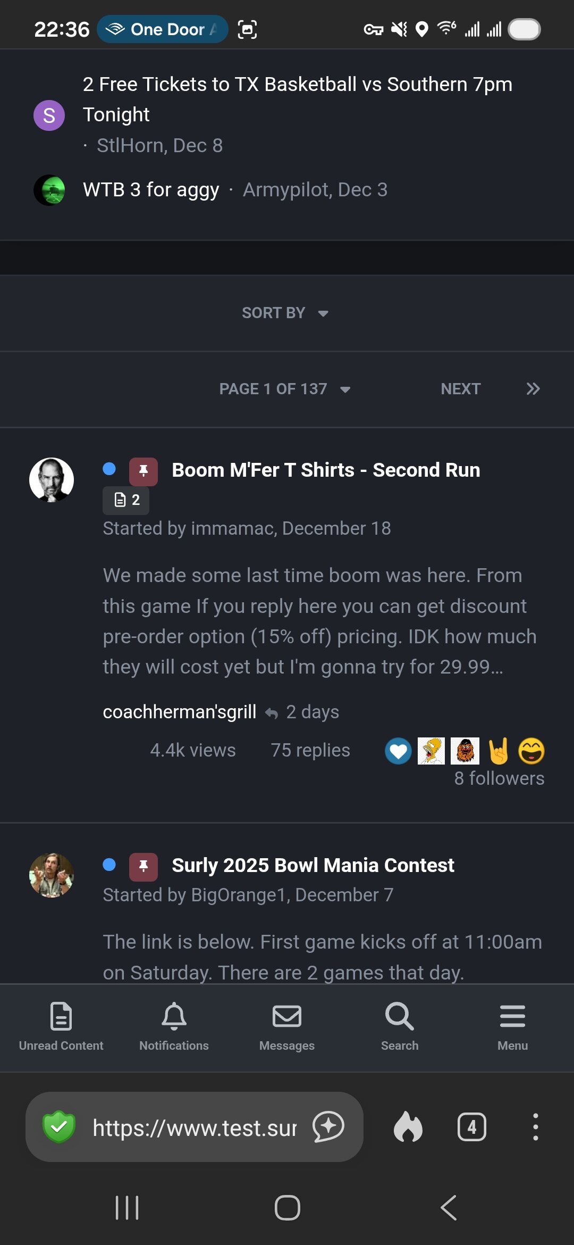Open the hamburger Menu
Viewport: 574px width, 1245px height.
coord(512,1026)
